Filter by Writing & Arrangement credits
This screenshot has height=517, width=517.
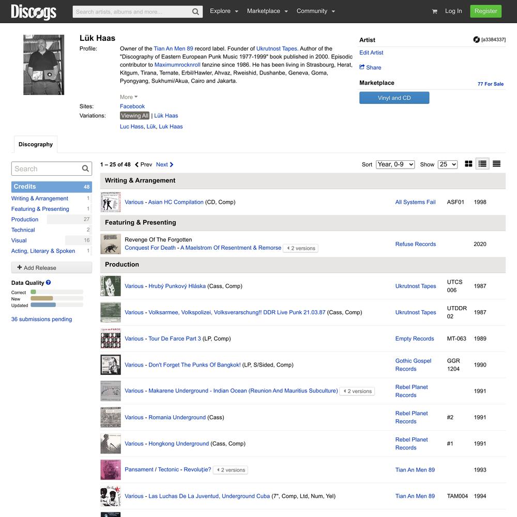tap(40, 199)
